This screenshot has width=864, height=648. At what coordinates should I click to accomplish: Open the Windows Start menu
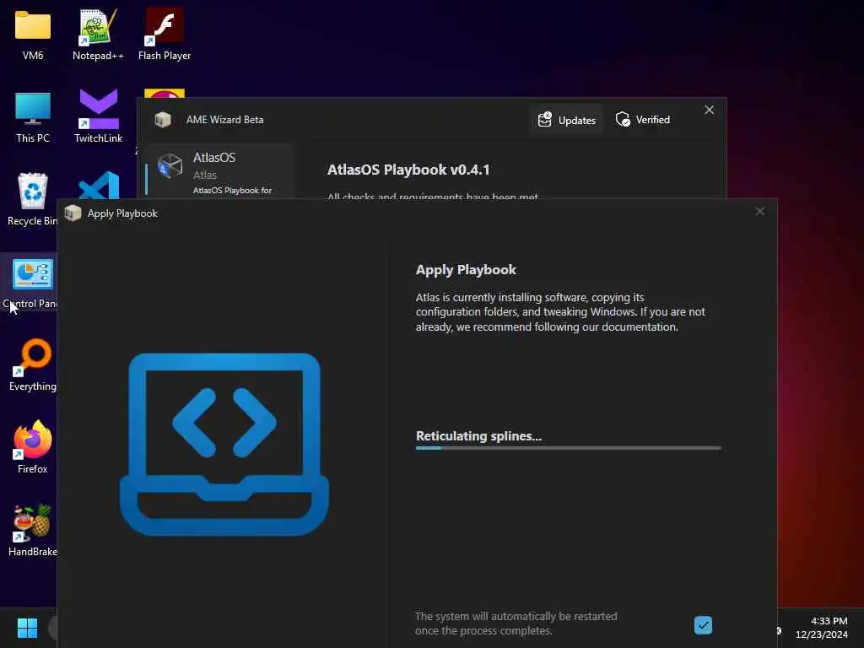(27, 628)
